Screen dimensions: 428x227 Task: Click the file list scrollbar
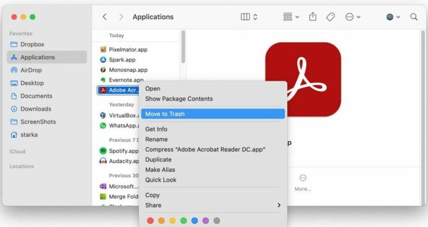point(183,47)
